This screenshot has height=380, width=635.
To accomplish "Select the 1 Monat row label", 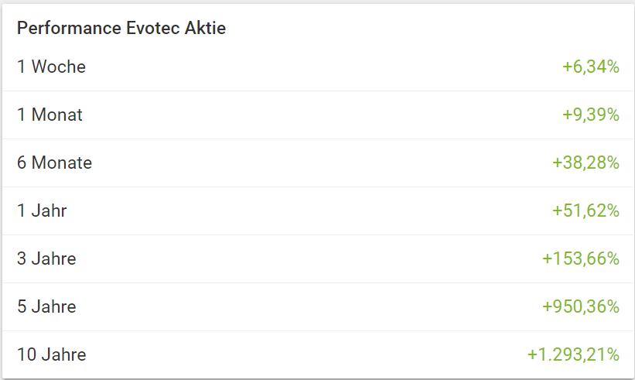I will pyautogui.click(x=50, y=115).
